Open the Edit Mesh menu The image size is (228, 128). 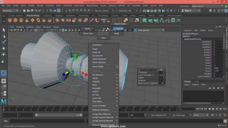tap(68, 6)
